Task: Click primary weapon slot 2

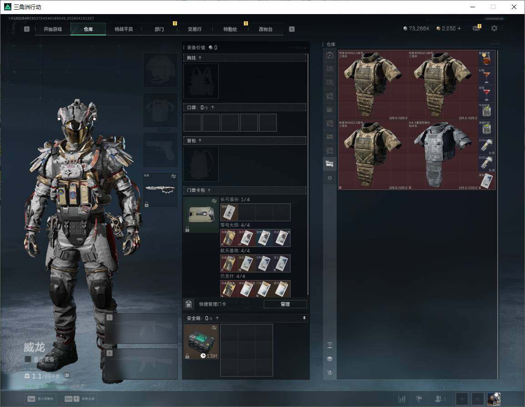Action: pos(141,364)
